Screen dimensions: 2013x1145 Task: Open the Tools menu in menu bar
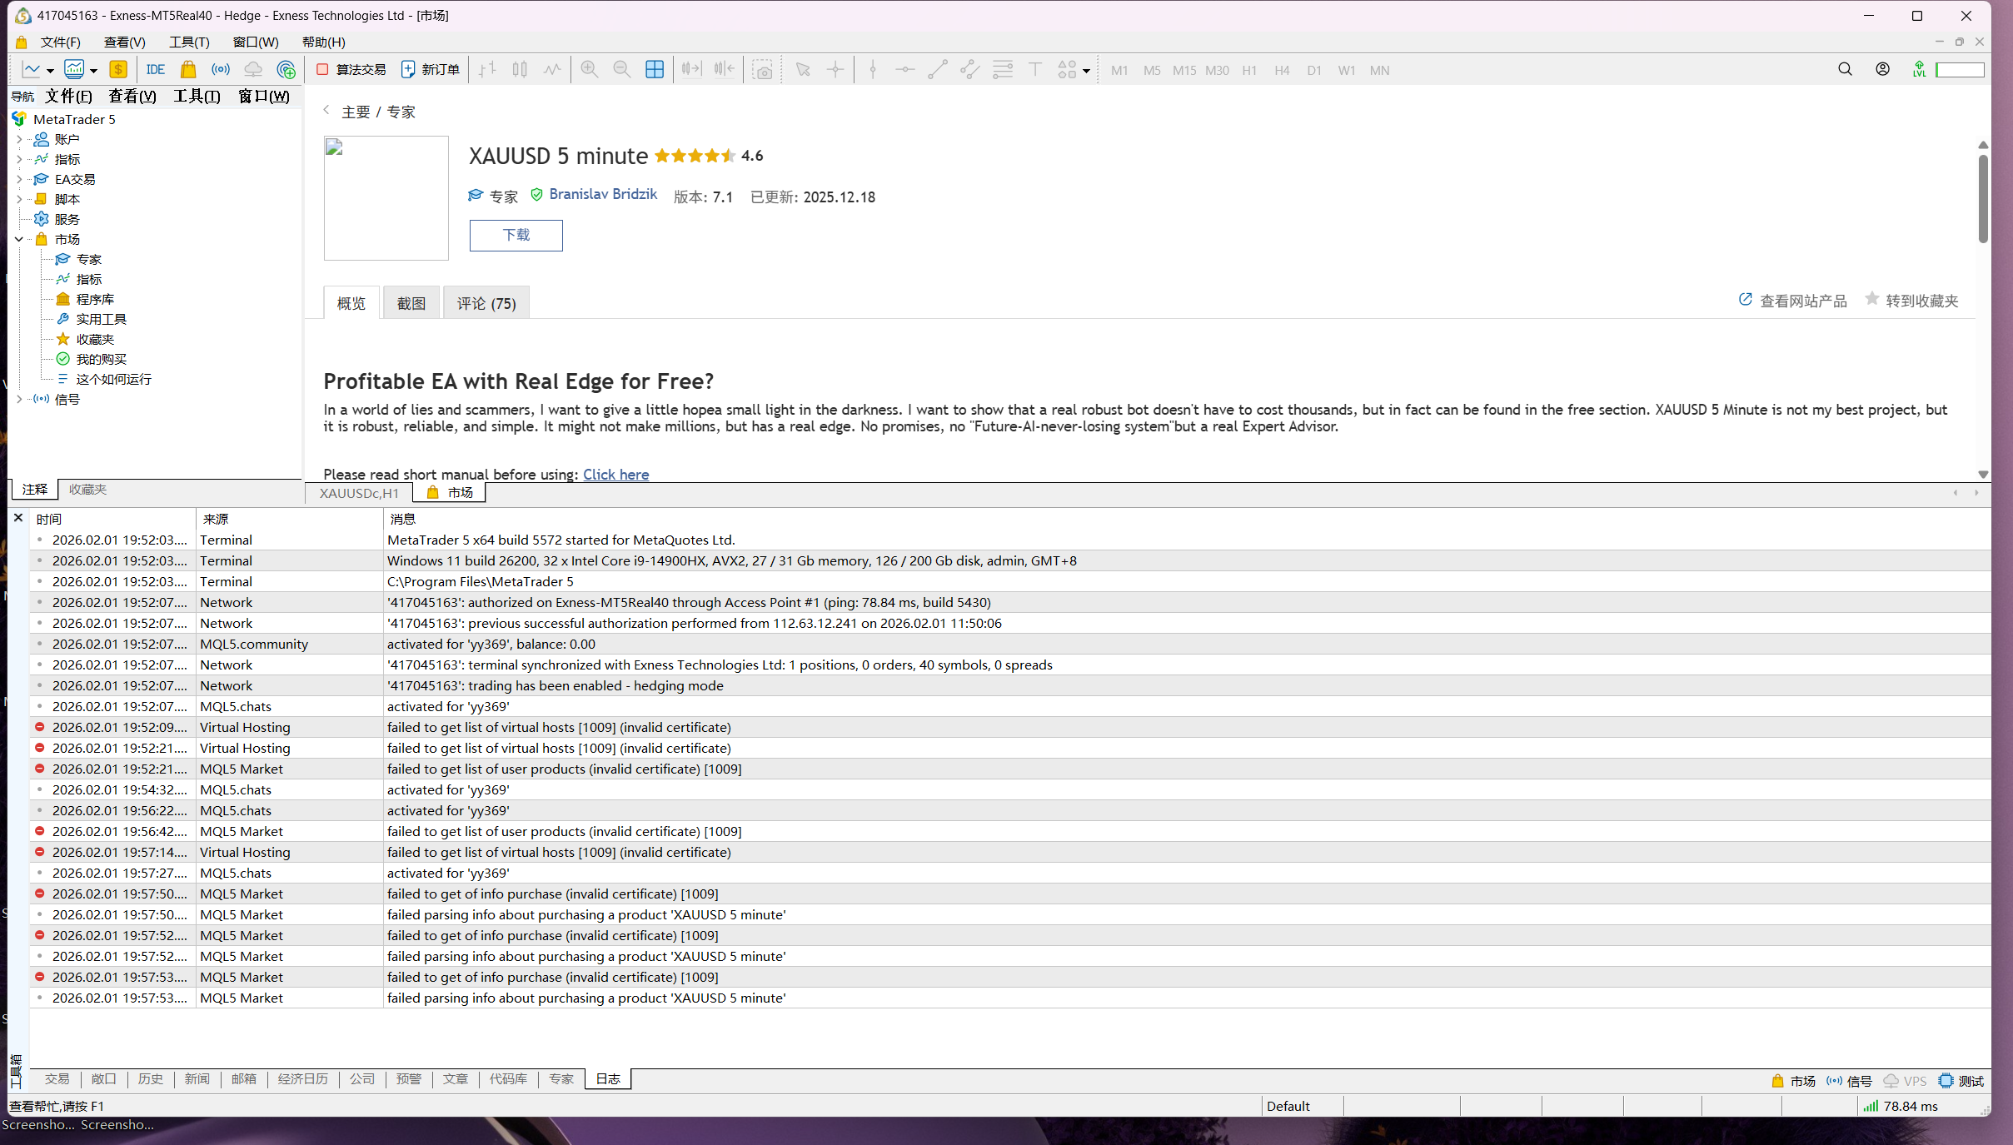pos(189,42)
